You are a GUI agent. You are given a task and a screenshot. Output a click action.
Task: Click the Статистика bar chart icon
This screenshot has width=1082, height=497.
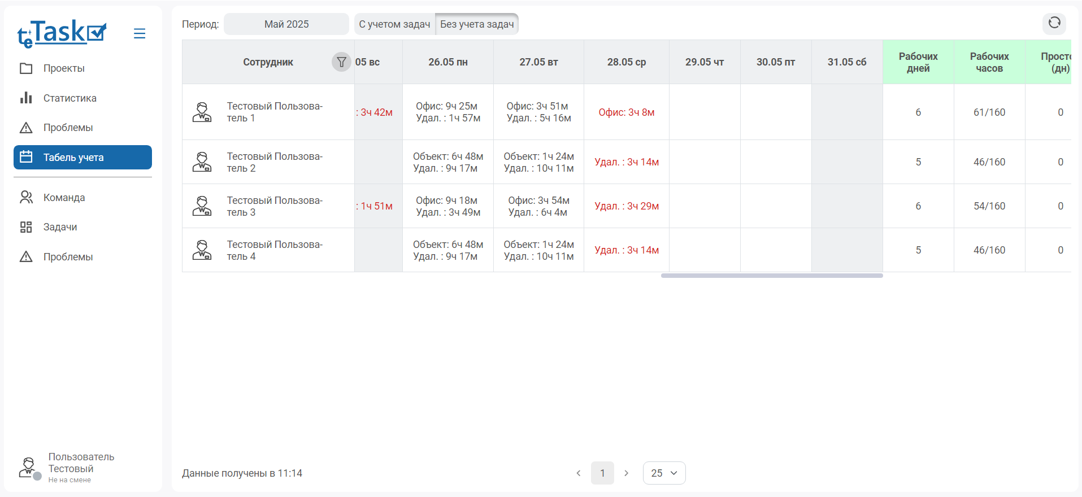click(26, 98)
